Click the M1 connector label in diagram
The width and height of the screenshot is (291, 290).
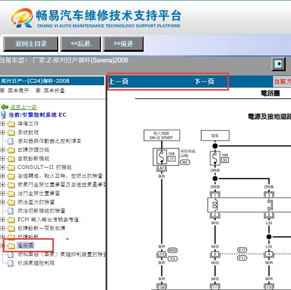[185, 162]
